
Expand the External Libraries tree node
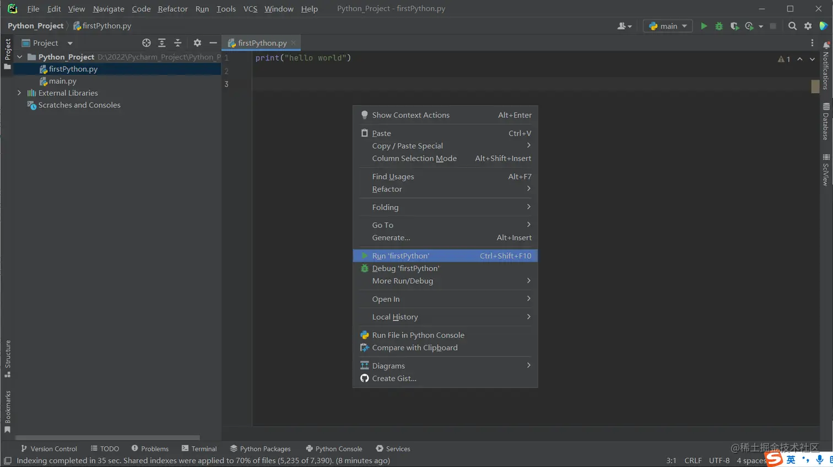tap(19, 93)
